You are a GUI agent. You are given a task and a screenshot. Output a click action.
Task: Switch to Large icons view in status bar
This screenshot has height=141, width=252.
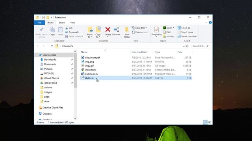(209, 122)
